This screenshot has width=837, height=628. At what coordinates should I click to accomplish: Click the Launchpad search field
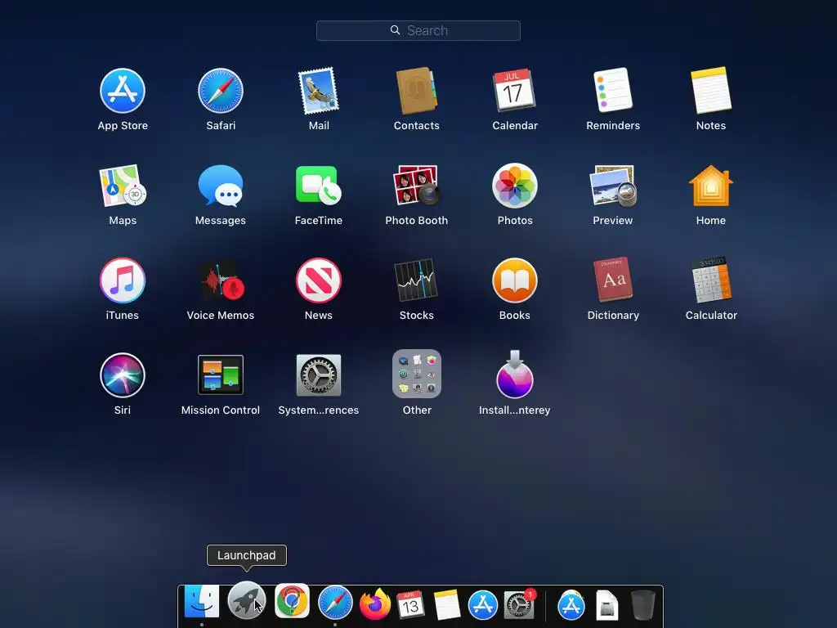(418, 30)
